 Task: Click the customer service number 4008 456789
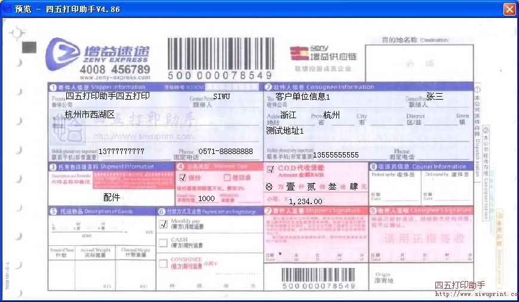tap(115, 69)
